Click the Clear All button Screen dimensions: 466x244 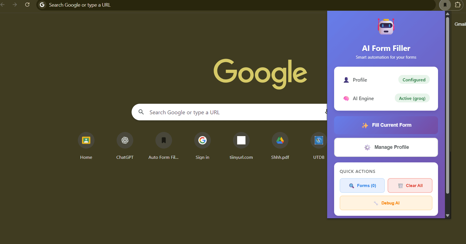[410, 186]
